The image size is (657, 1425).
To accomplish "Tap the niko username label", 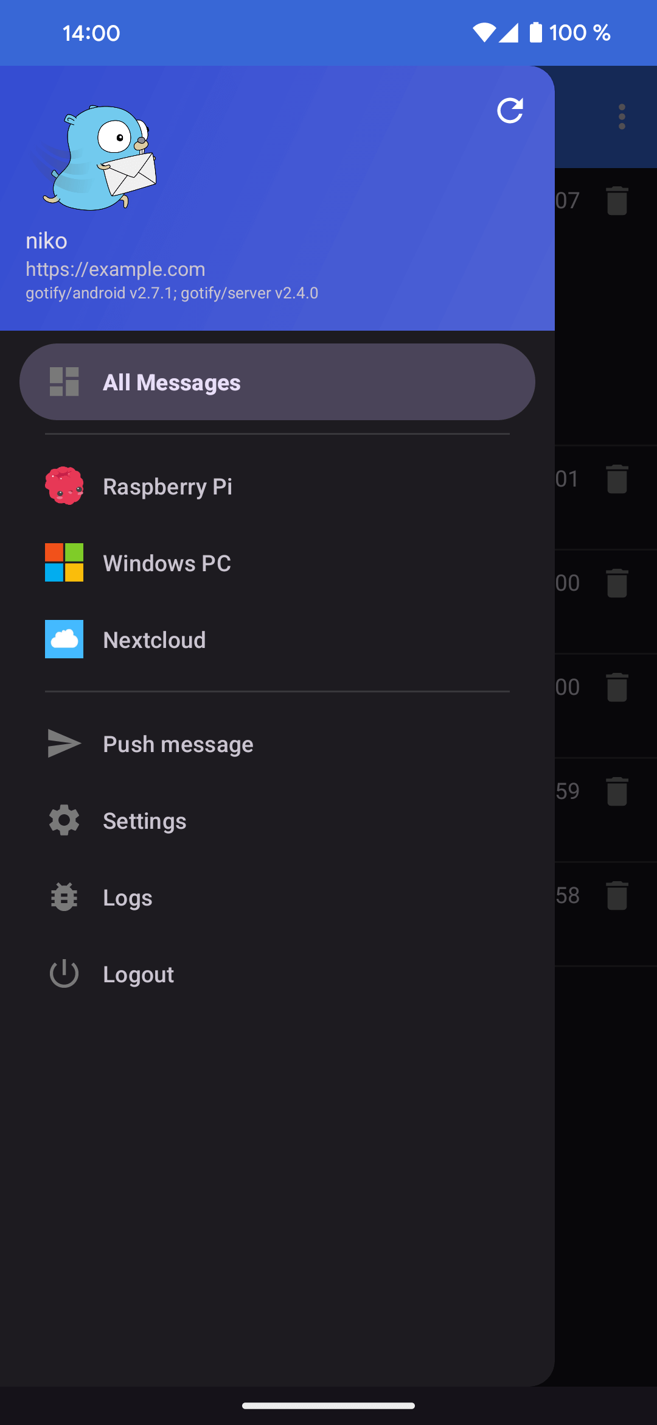I will click(46, 241).
